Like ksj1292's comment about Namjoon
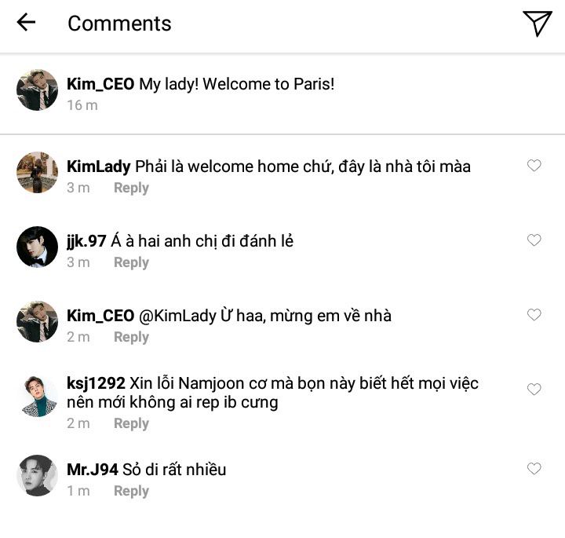565x538 pixels. coord(534,390)
